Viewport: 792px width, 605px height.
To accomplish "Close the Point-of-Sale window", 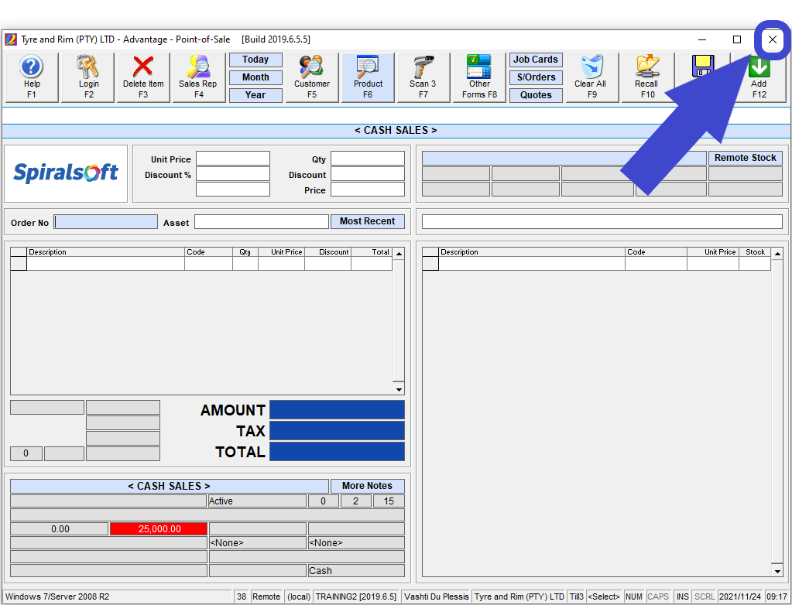I will [x=773, y=39].
